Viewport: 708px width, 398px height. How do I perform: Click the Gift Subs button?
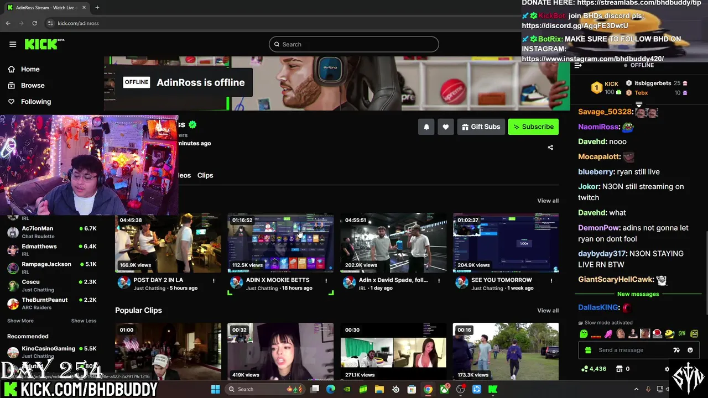[x=481, y=127]
